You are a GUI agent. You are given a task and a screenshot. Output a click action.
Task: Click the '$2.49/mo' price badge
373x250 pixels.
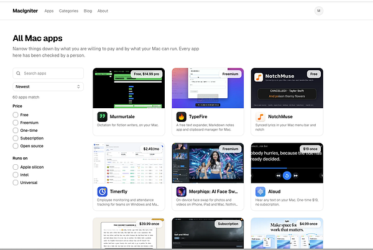coord(151,149)
